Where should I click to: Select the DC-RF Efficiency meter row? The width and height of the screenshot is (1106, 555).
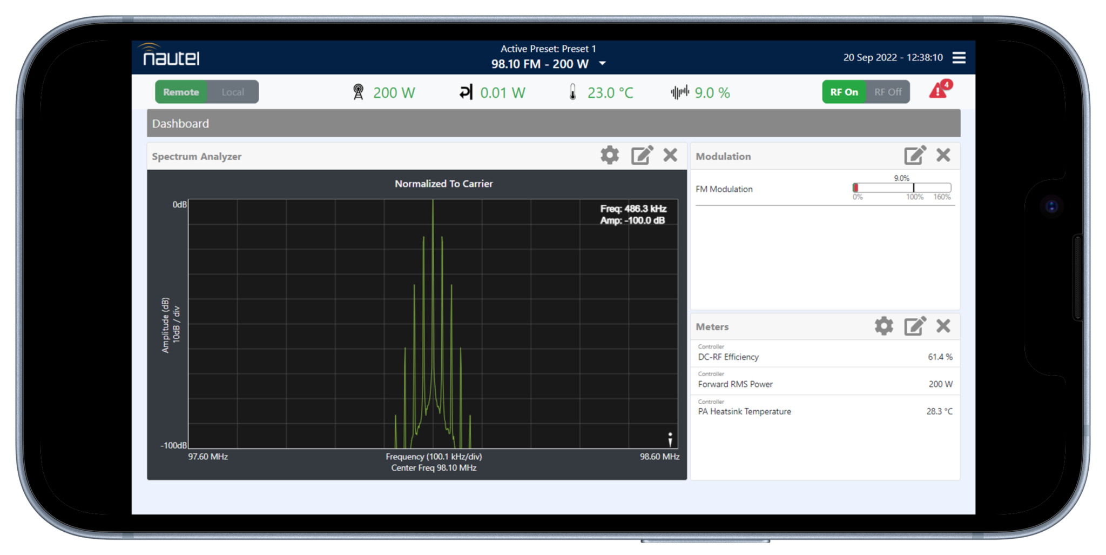coord(825,355)
